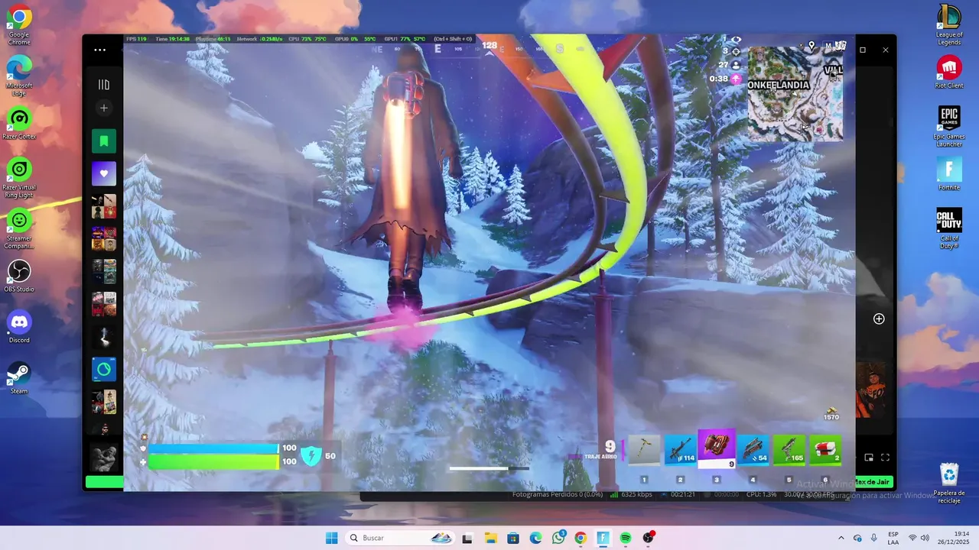This screenshot has width=979, height=550.
Task: Open Spotify from the taskbar
Action: pyautogui.click(x=626, y=538)
